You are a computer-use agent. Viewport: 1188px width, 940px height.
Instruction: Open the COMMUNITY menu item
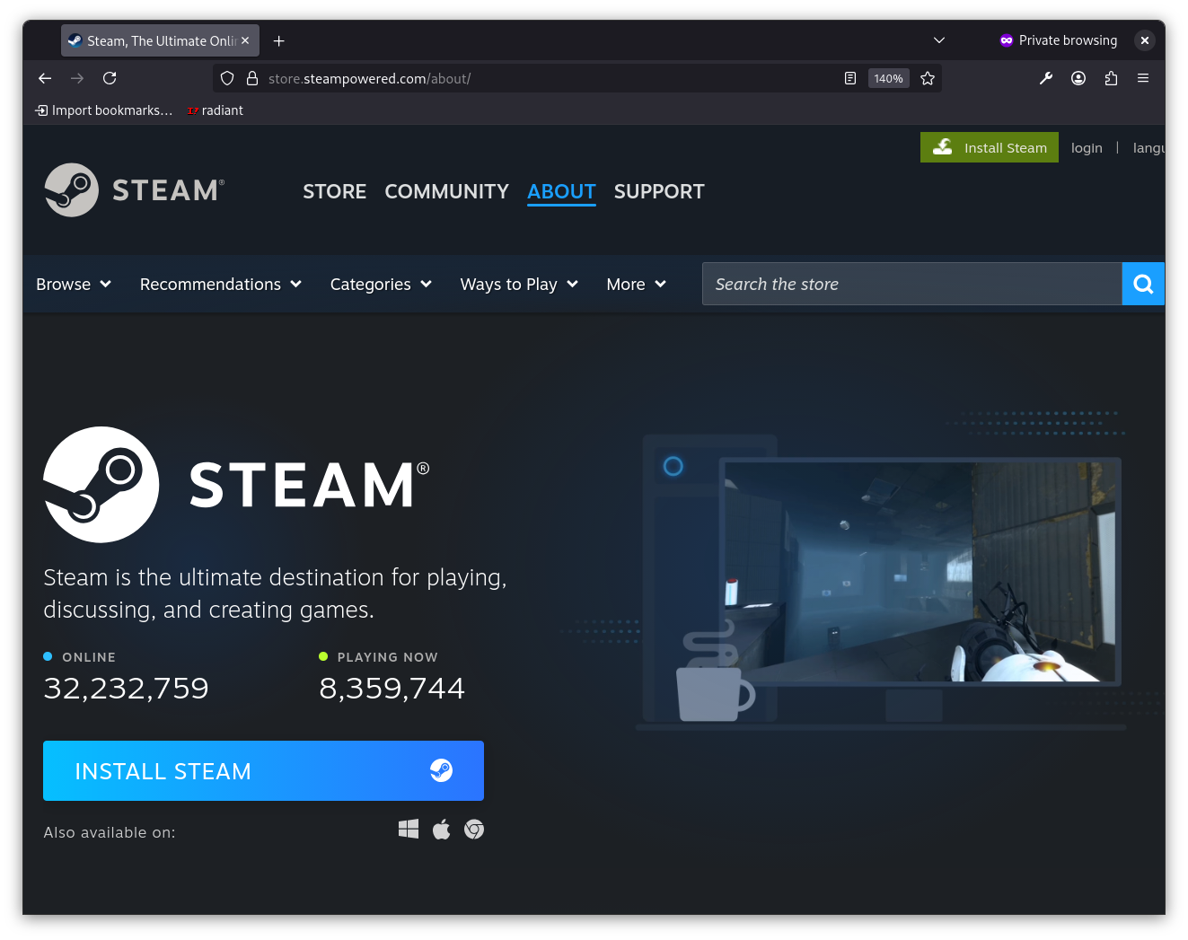pyautogui.click(x=446, y=191)
